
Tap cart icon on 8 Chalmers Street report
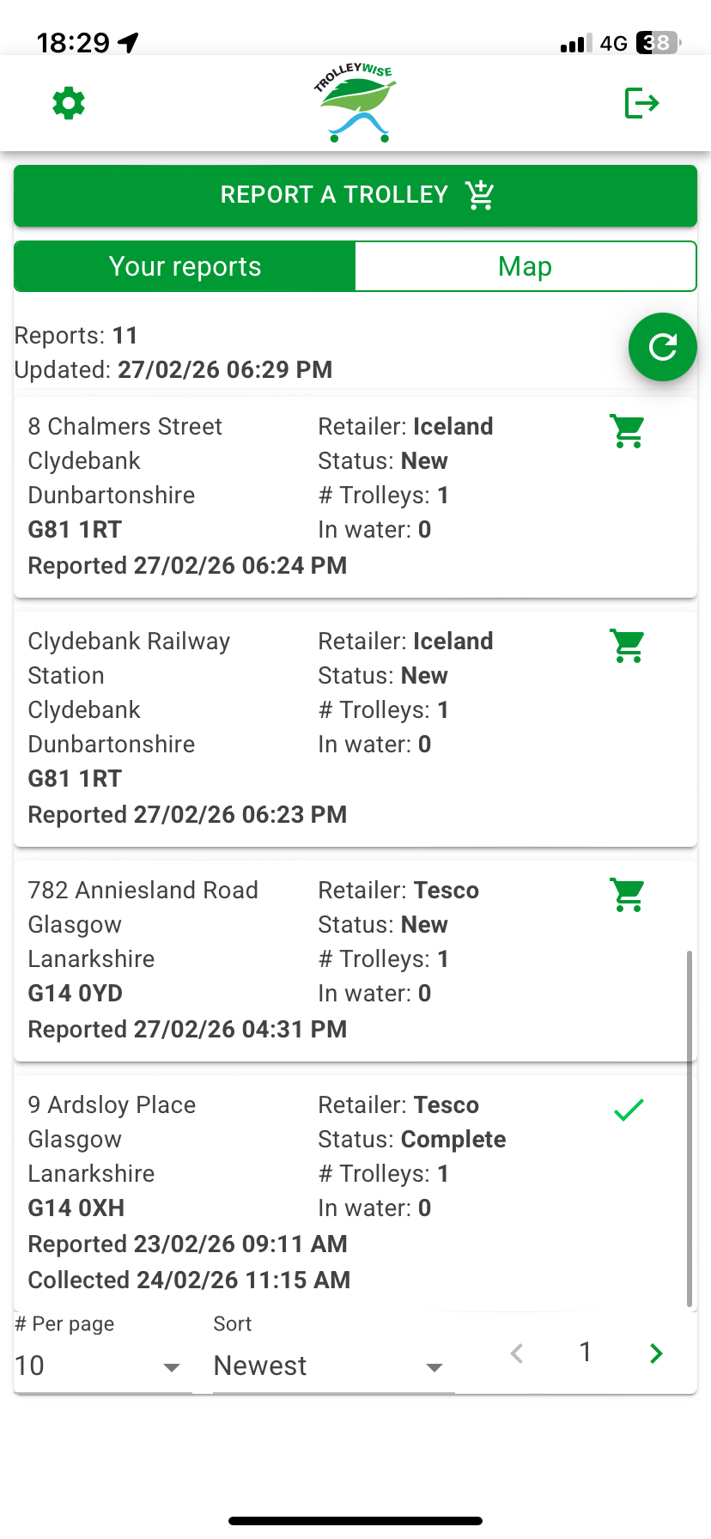point(628,431)
